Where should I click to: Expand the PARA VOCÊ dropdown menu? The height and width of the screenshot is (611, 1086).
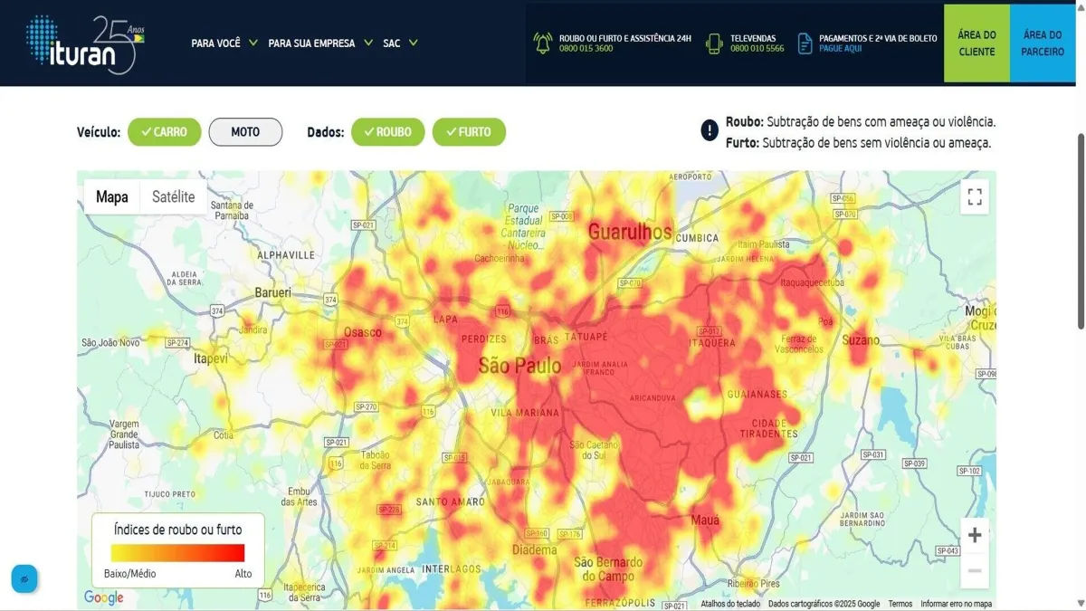pos(225,43)
